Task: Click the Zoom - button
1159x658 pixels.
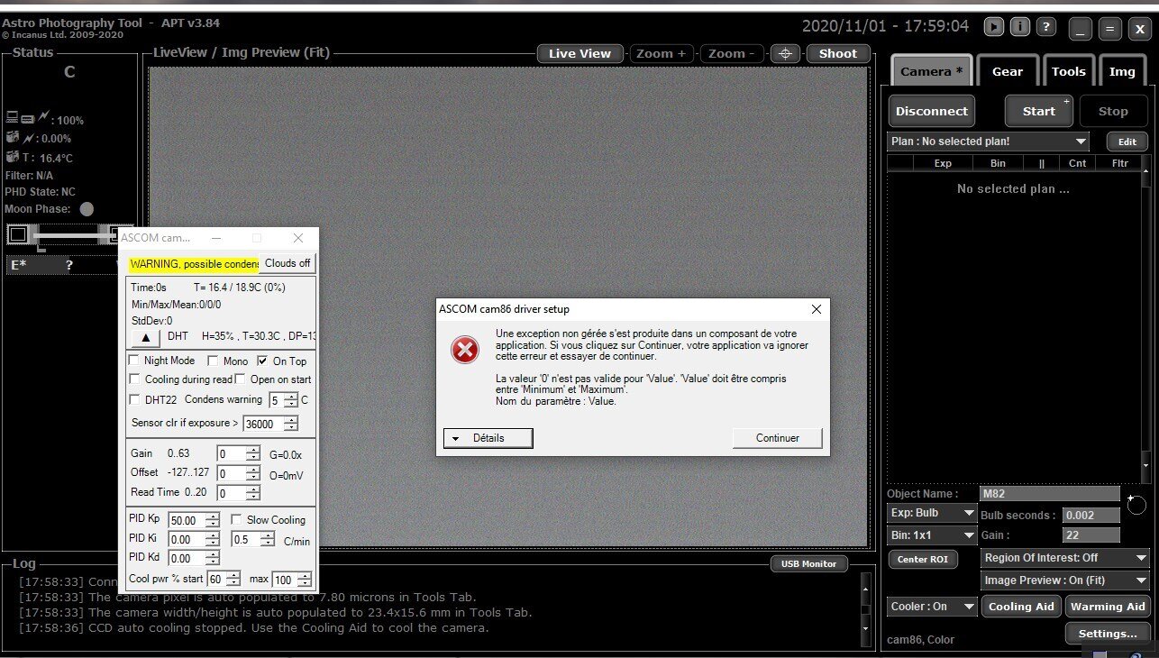Action: click(x=732, y=53)
